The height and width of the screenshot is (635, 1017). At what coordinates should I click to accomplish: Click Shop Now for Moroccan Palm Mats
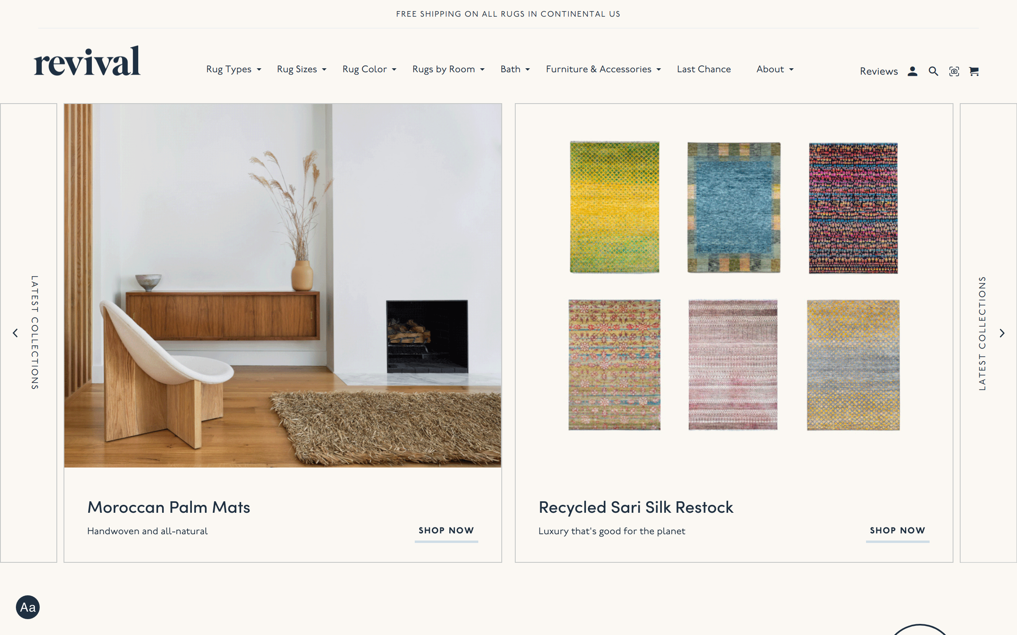point(446,531)
